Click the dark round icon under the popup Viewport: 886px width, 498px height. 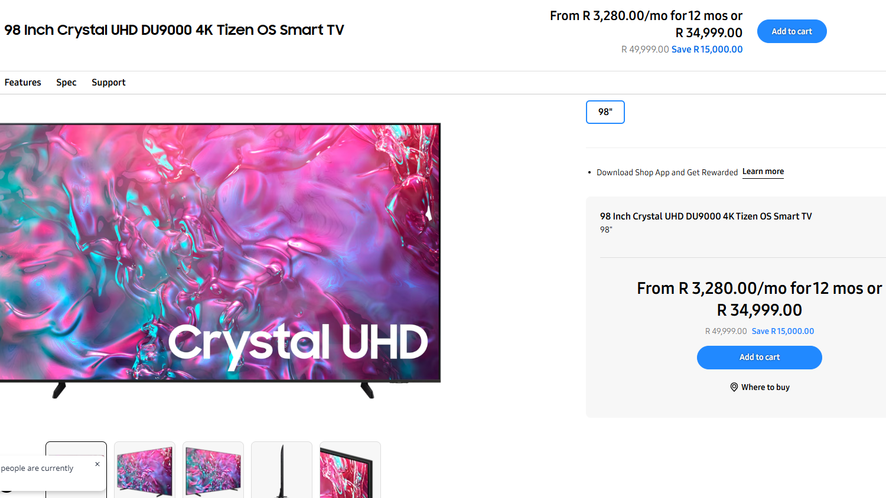6,490
